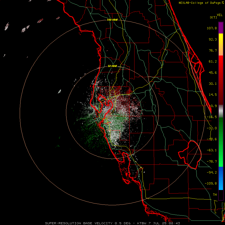Click the KTBW station identifier in the caption

142,223
